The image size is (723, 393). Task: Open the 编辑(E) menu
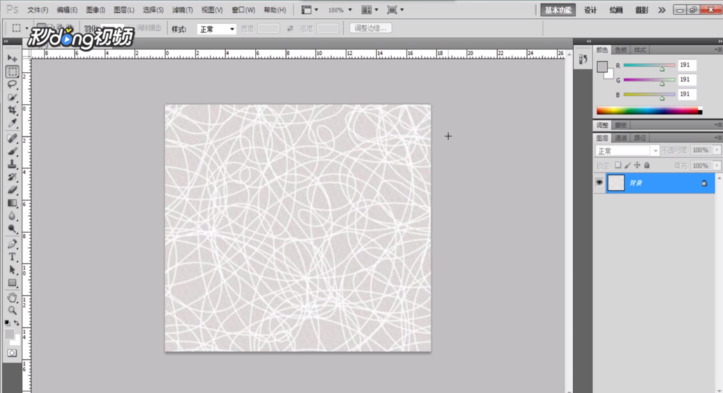point(67,10)
